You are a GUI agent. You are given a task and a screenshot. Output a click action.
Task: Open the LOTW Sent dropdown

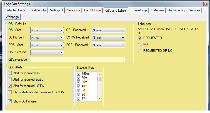47,38
